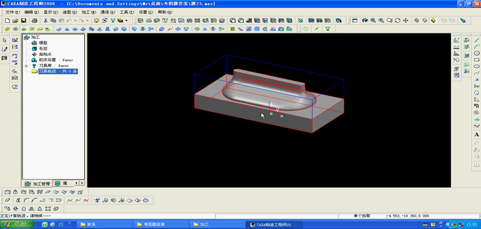
Task: Click the f(x) formula curve icon
Action: [476, 86]
